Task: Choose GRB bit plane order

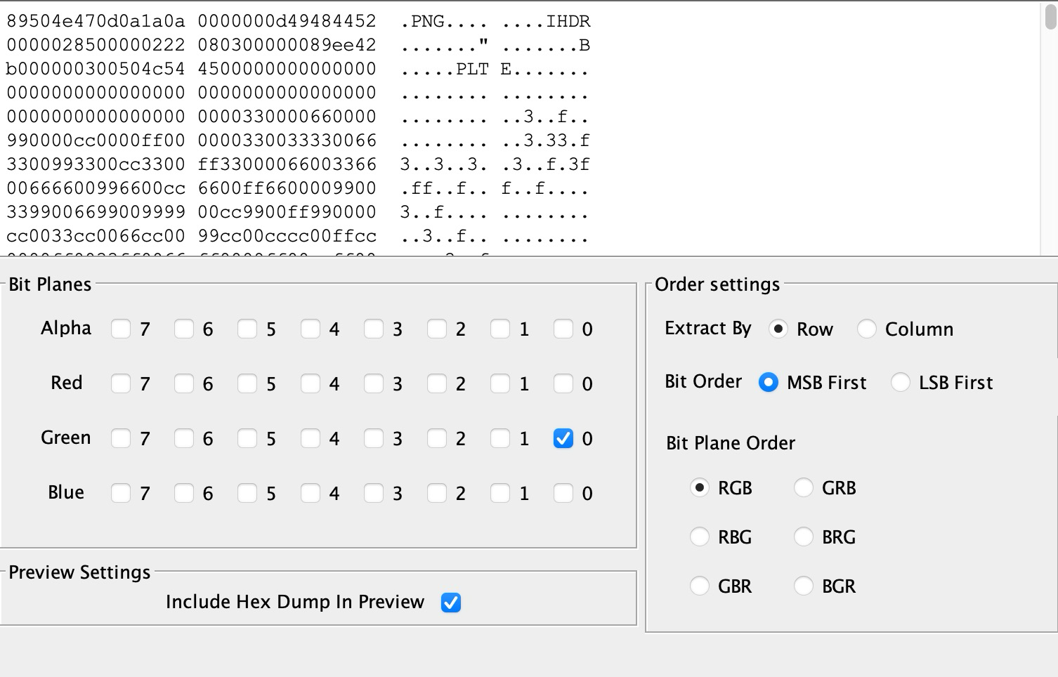Action: [803, 487]
